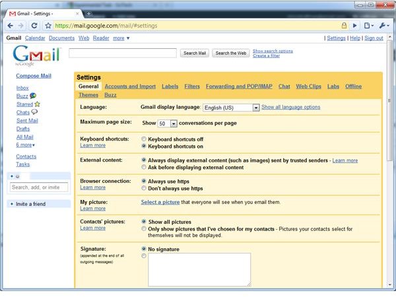396x297 pixels.
Task: Select the No signature option
Action: (144, 249)
